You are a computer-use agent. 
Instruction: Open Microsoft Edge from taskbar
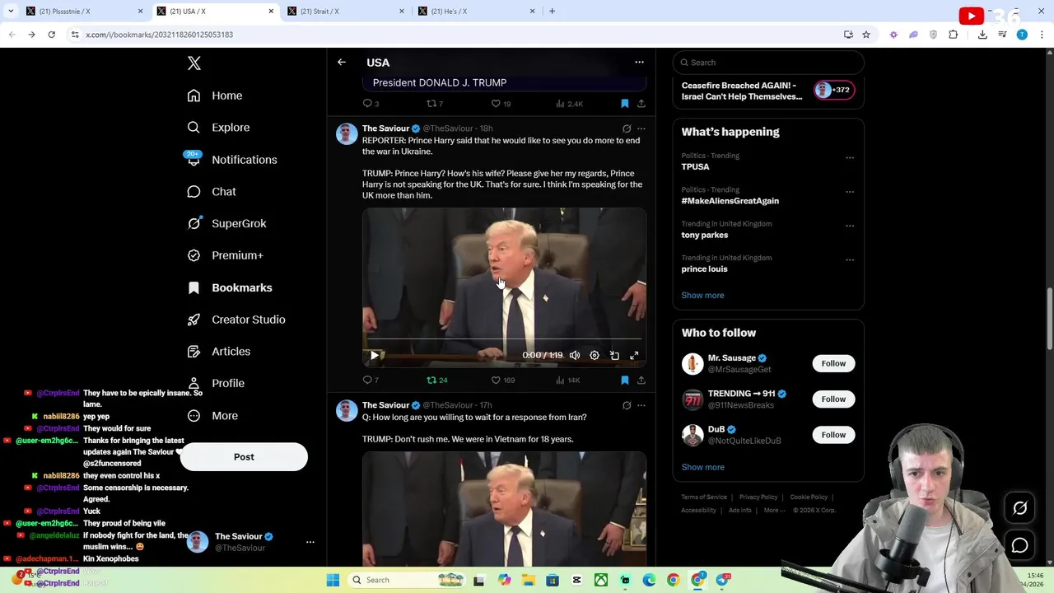pyautogui.click(x=649, y=581)
